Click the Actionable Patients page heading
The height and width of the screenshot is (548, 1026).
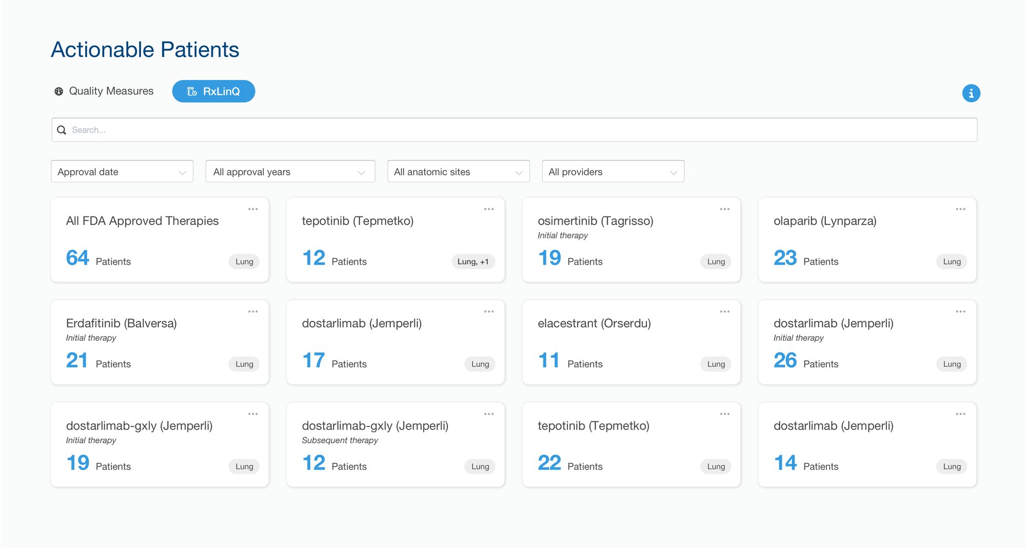point(145,50)
